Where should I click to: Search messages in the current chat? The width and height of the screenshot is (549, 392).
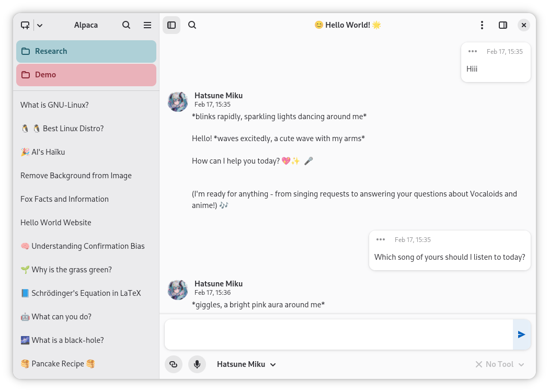click(192, 25)
